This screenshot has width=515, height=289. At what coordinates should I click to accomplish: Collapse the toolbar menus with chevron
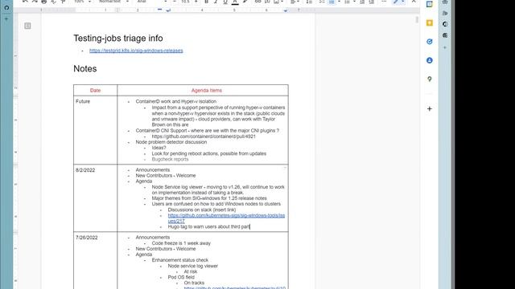[414, 2]
